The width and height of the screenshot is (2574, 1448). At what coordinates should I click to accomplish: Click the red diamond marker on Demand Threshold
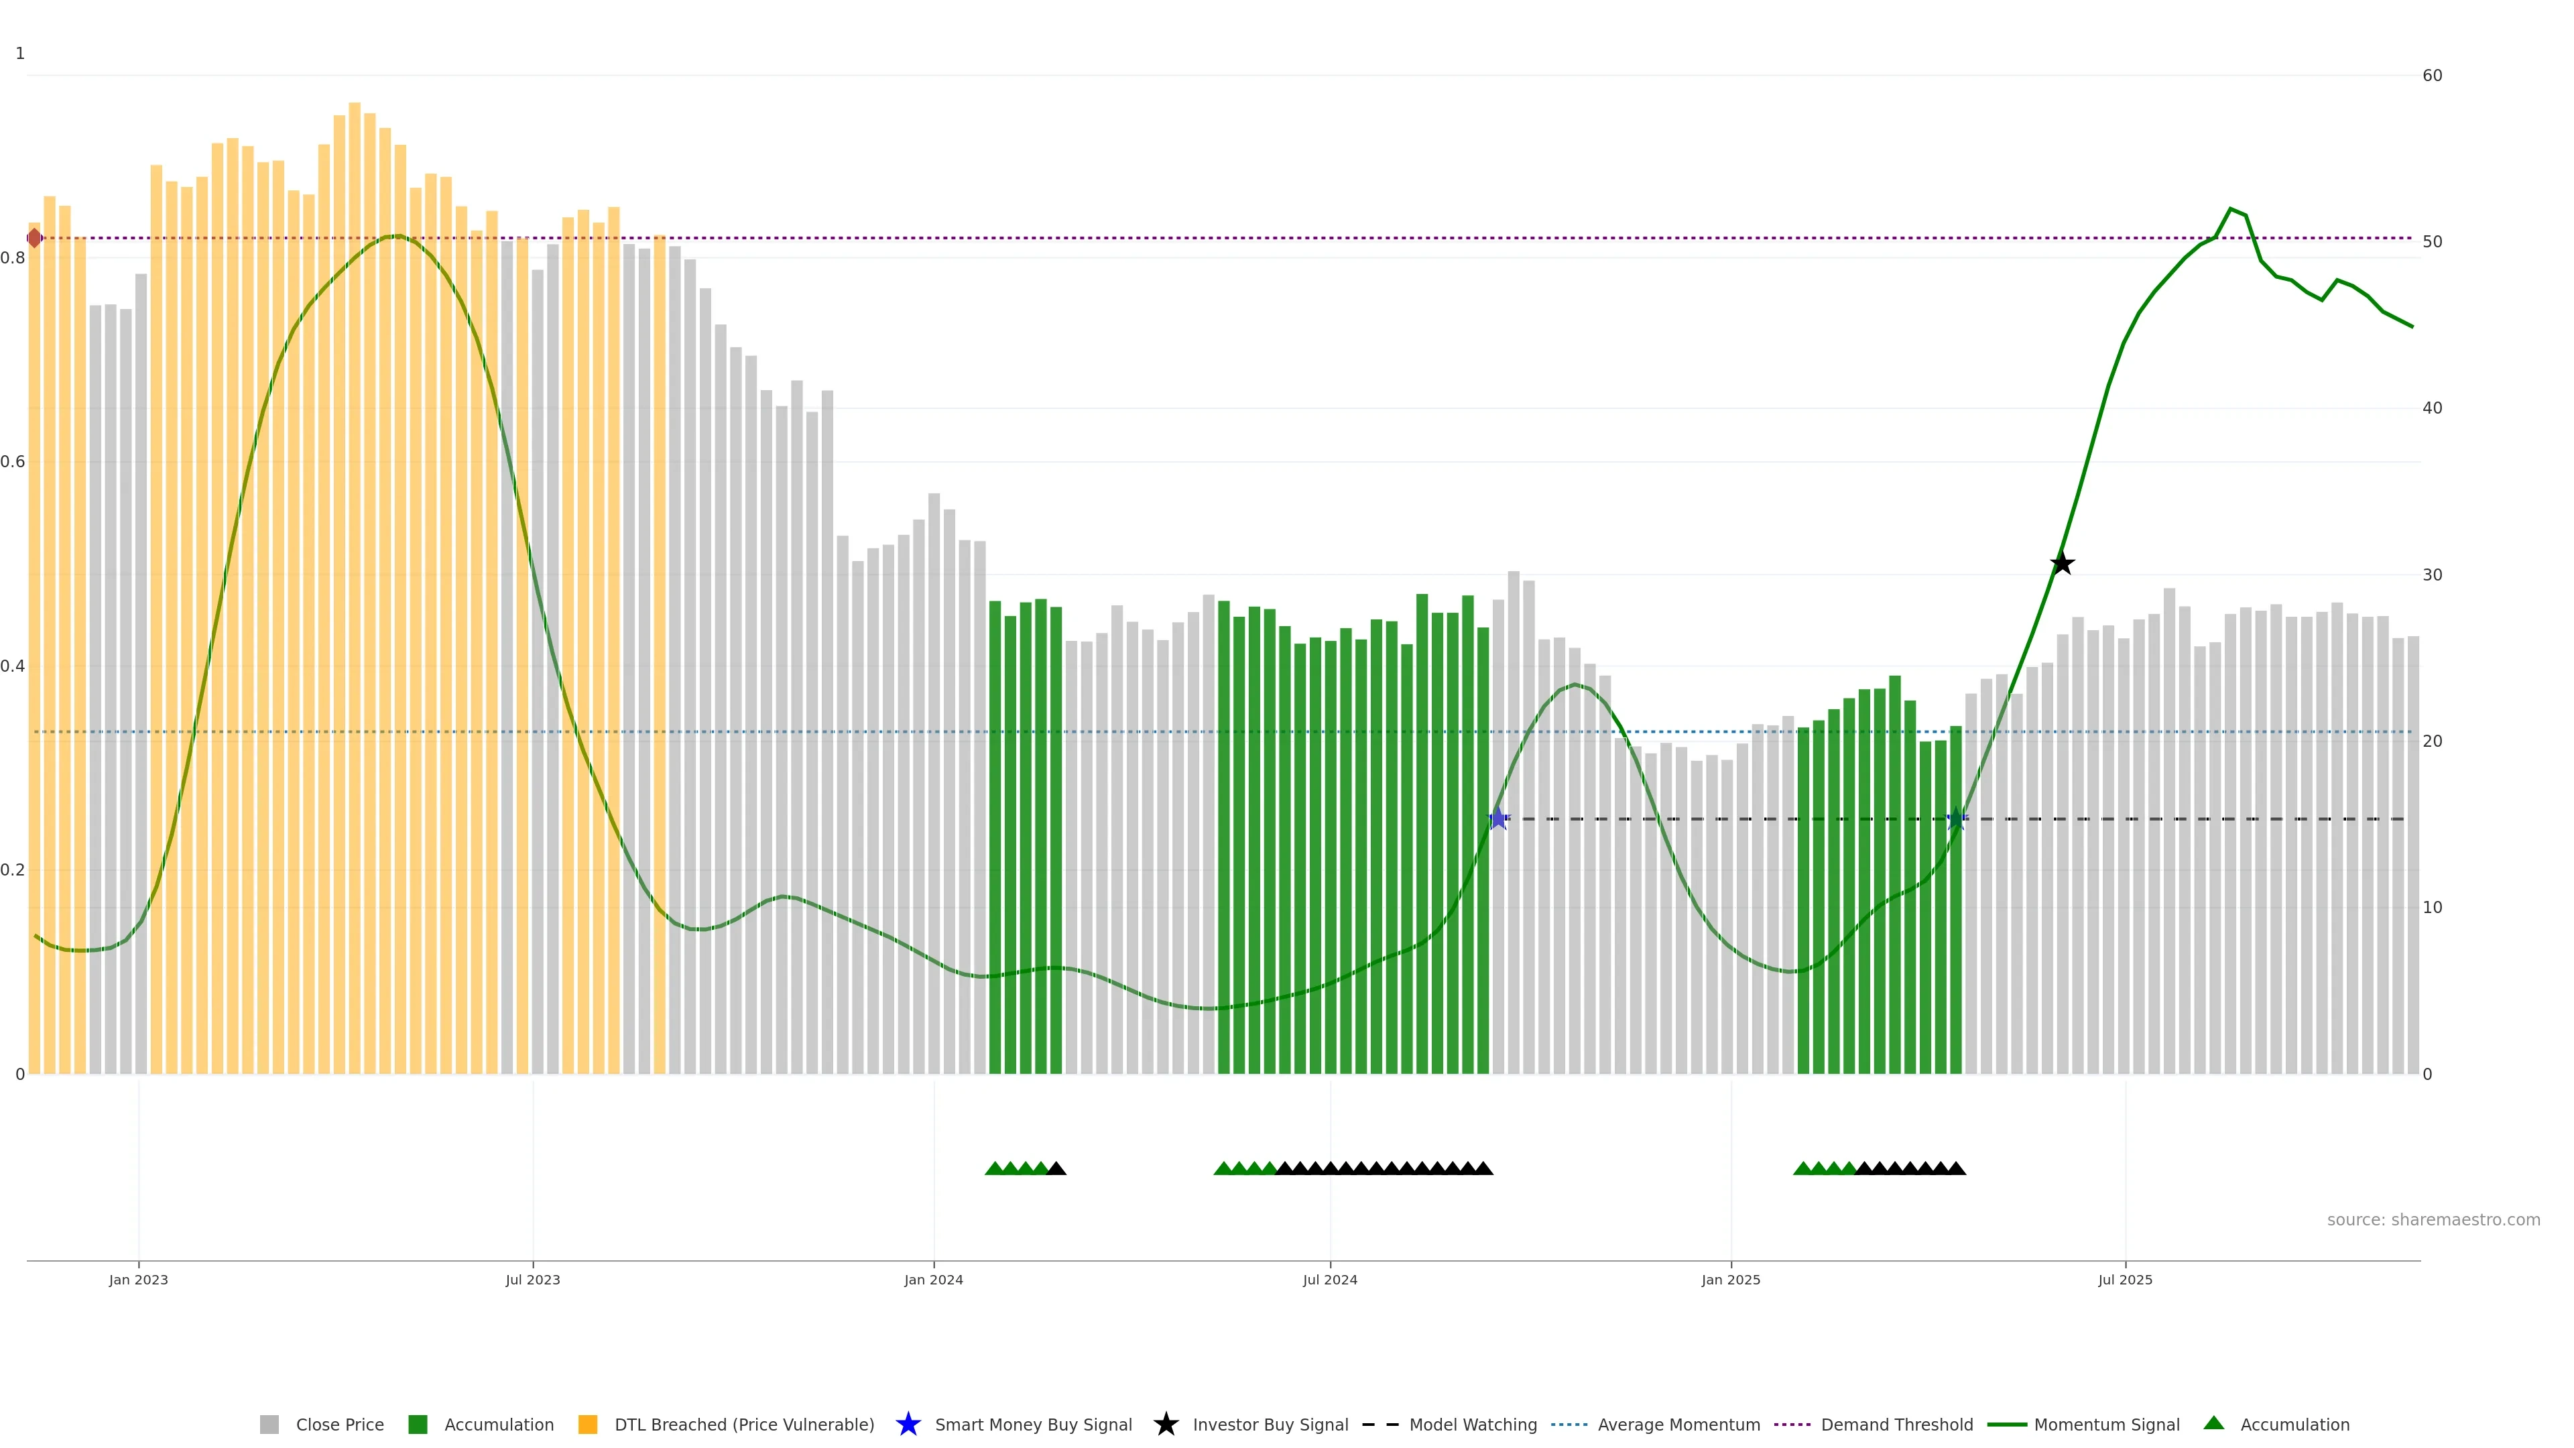(34, 238)
